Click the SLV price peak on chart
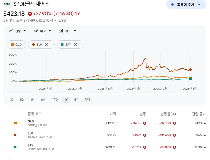The width and height of the screenshot is (210, 160). (x=145, y=59)
